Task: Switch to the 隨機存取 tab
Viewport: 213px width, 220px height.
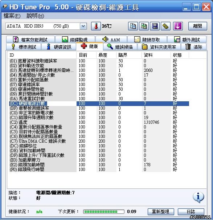Action: point(147,40)
